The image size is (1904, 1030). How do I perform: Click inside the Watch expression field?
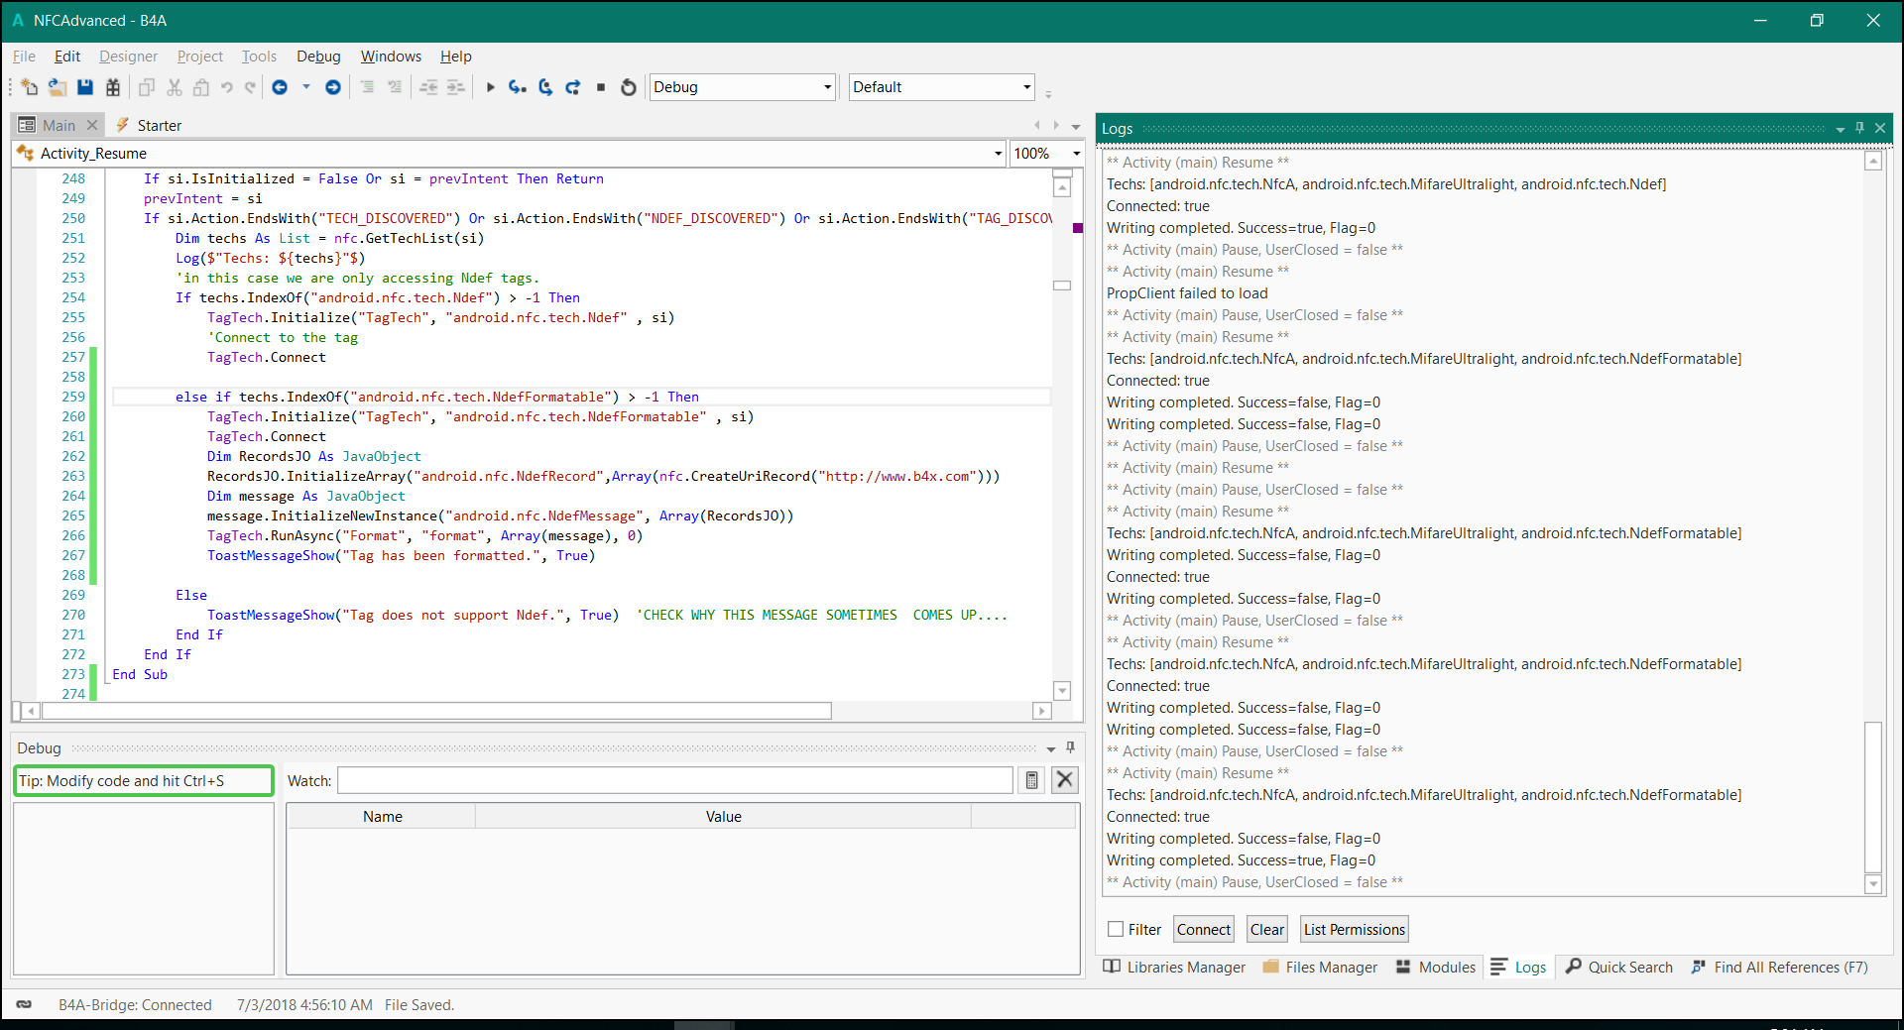pos(674,780)
